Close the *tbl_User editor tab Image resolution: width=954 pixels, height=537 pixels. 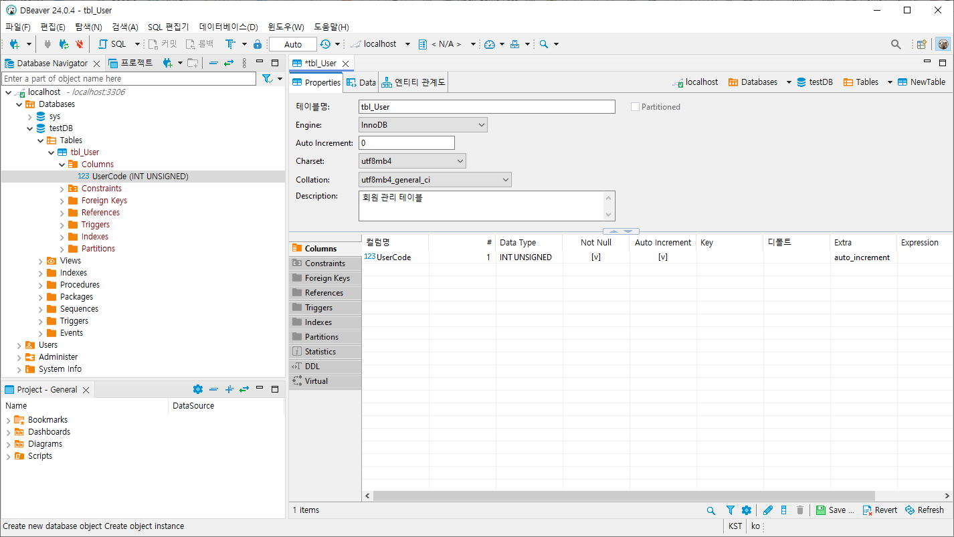pos(346,64)
